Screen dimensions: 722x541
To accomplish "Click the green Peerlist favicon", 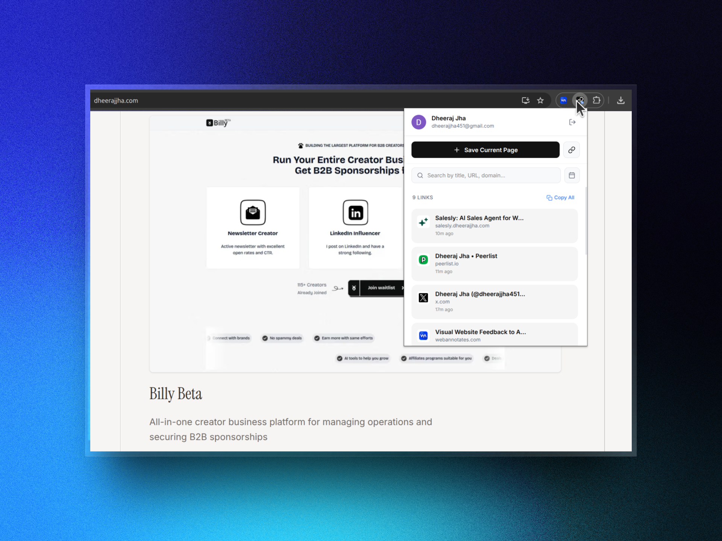I will (423, 260).
